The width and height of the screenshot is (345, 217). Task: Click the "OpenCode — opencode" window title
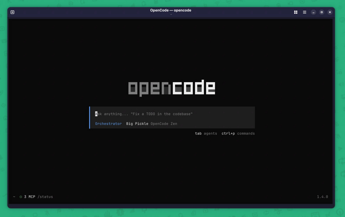[170, 10]
